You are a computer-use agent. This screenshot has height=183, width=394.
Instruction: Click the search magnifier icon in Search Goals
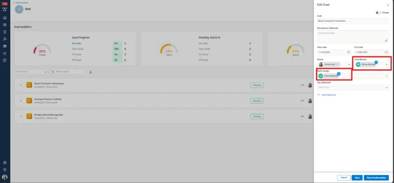[x=53, y=72]
